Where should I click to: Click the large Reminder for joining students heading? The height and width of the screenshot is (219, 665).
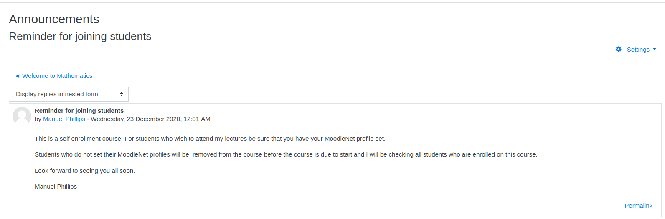(x=80, y=37)
